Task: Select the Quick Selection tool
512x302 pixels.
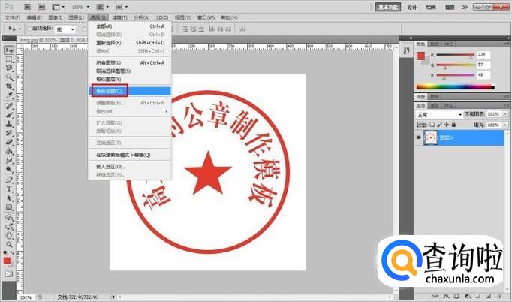Action: coord(9,77)
